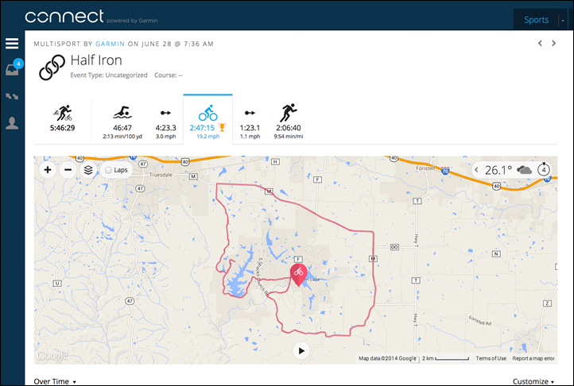Enable the Laps checkbox

[x=108, y=170]
